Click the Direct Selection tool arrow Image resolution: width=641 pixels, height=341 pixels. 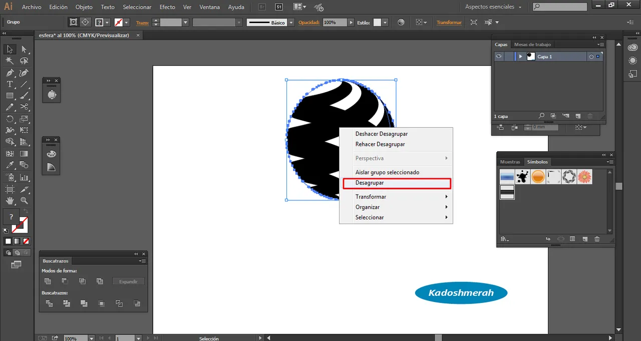tap(24, 49)
